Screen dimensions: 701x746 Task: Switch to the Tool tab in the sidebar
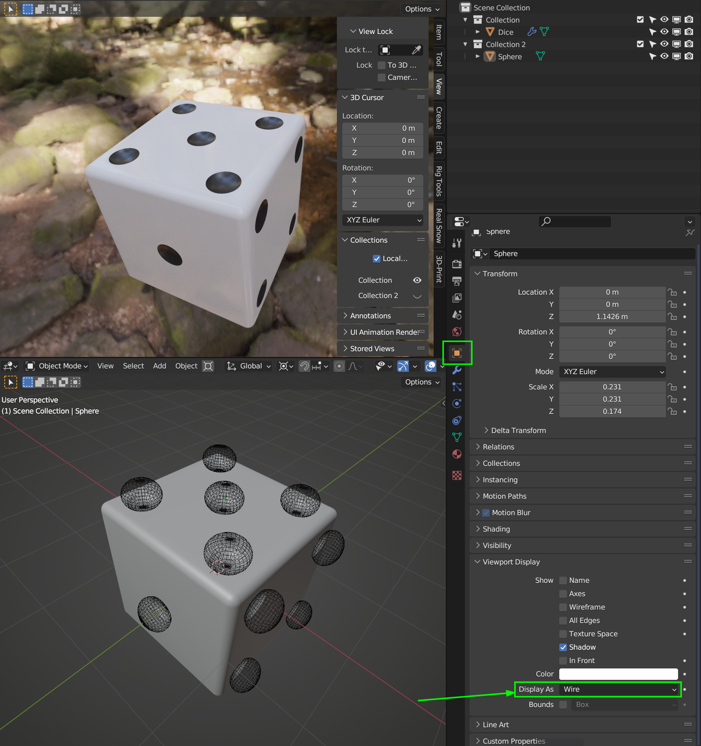pos(439,58)
